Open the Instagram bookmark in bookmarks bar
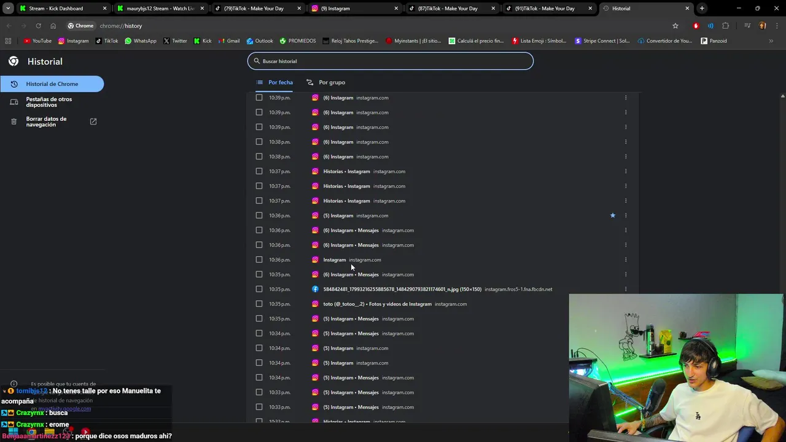 point(73,41)
